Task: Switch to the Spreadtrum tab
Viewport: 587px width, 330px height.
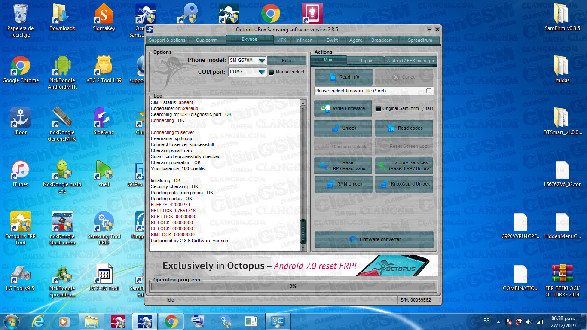Action: 420,40
